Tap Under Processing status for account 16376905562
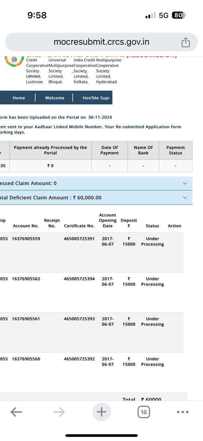Viewport: 203px width, 441px height. 152,282
